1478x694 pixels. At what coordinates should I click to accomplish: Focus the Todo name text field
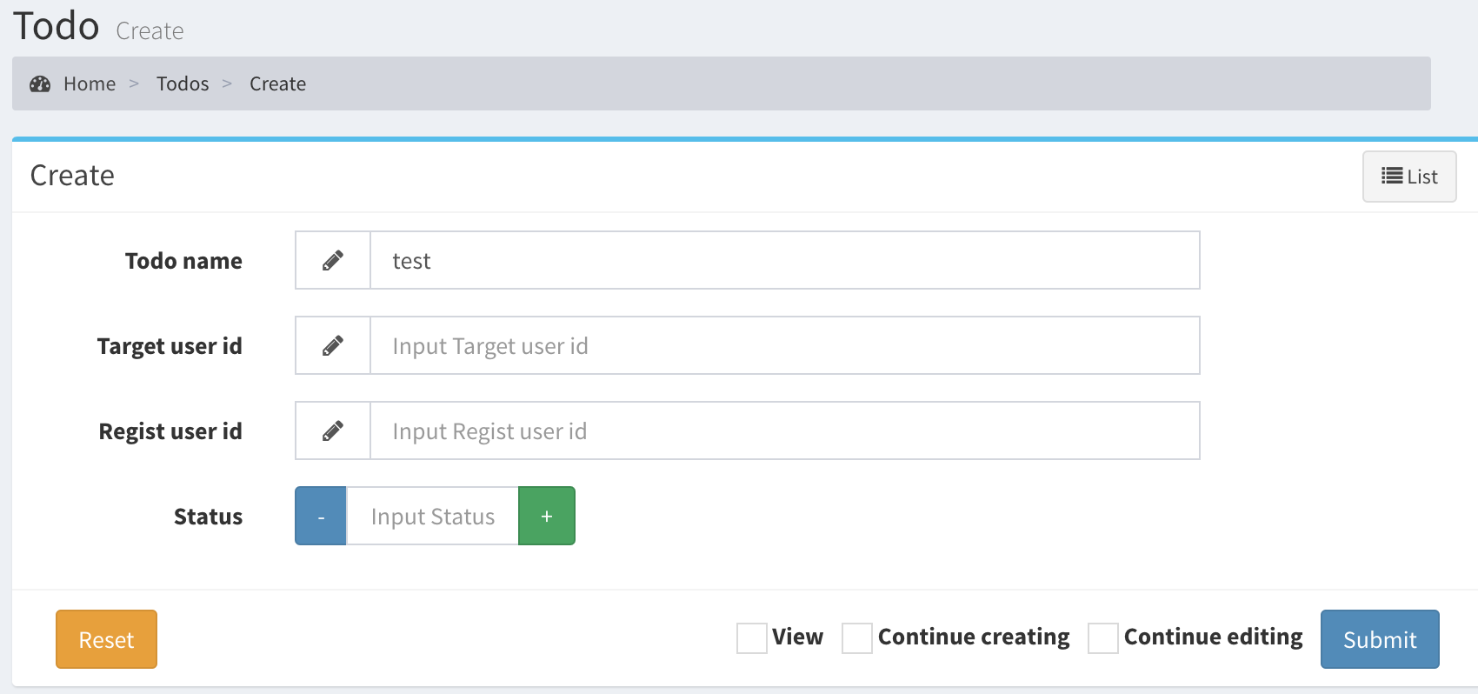pos(784,260)
